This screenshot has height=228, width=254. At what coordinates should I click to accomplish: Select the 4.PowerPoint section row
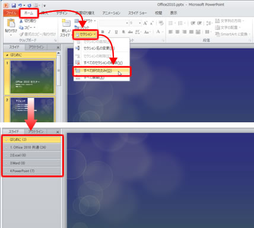(31, 171)
